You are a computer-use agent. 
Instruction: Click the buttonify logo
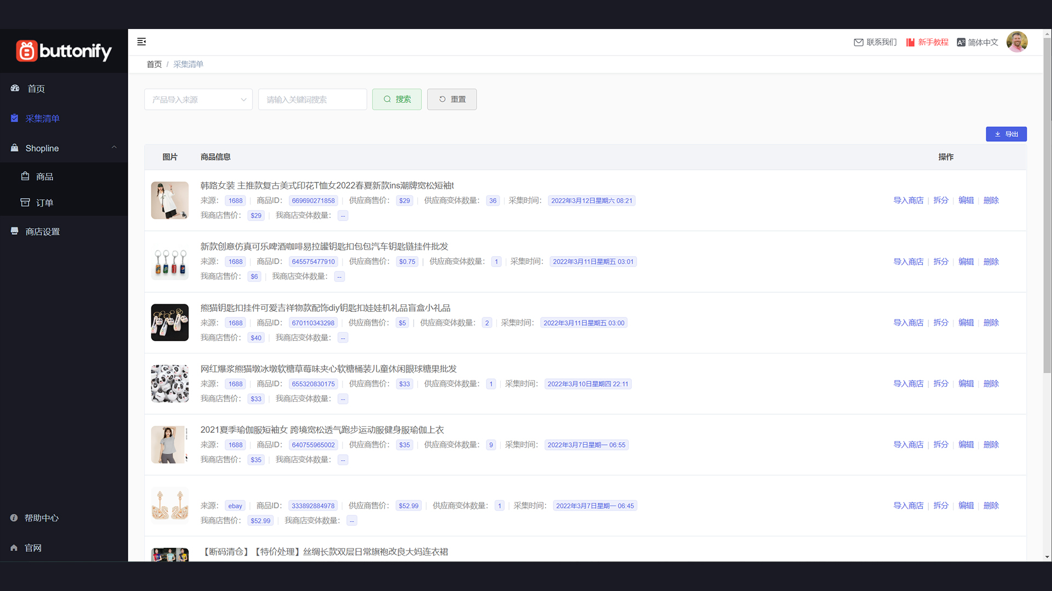64,51
